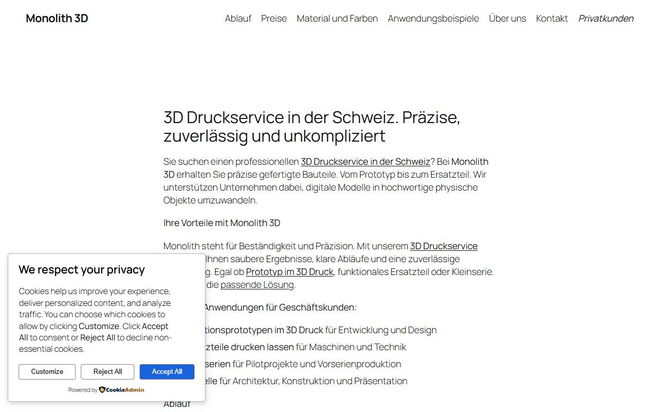Viewport: 659px width, 412px height.
Task: Click the '3D Druckservice' link in second paragraph
Action: 444,246
